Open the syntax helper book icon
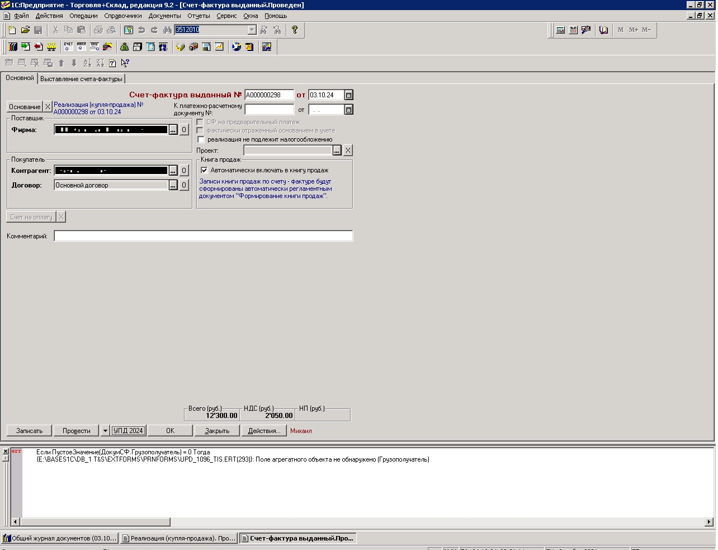The width and height of the screenshot is (718, 550). pyautogui.click(x=603, y=30)
